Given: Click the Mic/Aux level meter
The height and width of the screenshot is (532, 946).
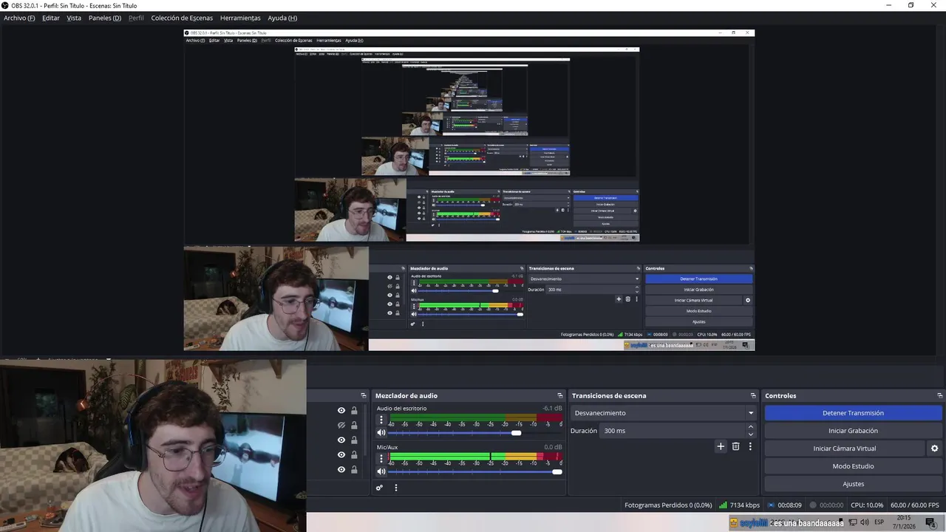Looking at the screenshot, I should [476, 456].
